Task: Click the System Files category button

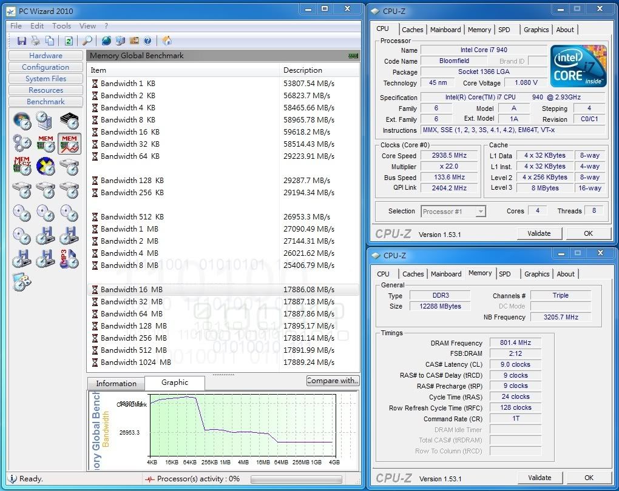Action: (x=46, y=78)
